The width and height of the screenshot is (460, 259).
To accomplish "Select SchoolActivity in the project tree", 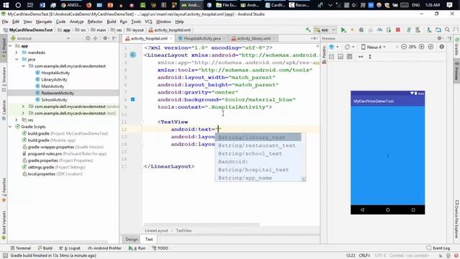I will (54, 100).
